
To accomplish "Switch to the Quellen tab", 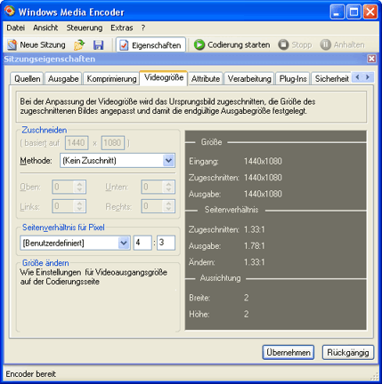I will click(x=28, y=79).
